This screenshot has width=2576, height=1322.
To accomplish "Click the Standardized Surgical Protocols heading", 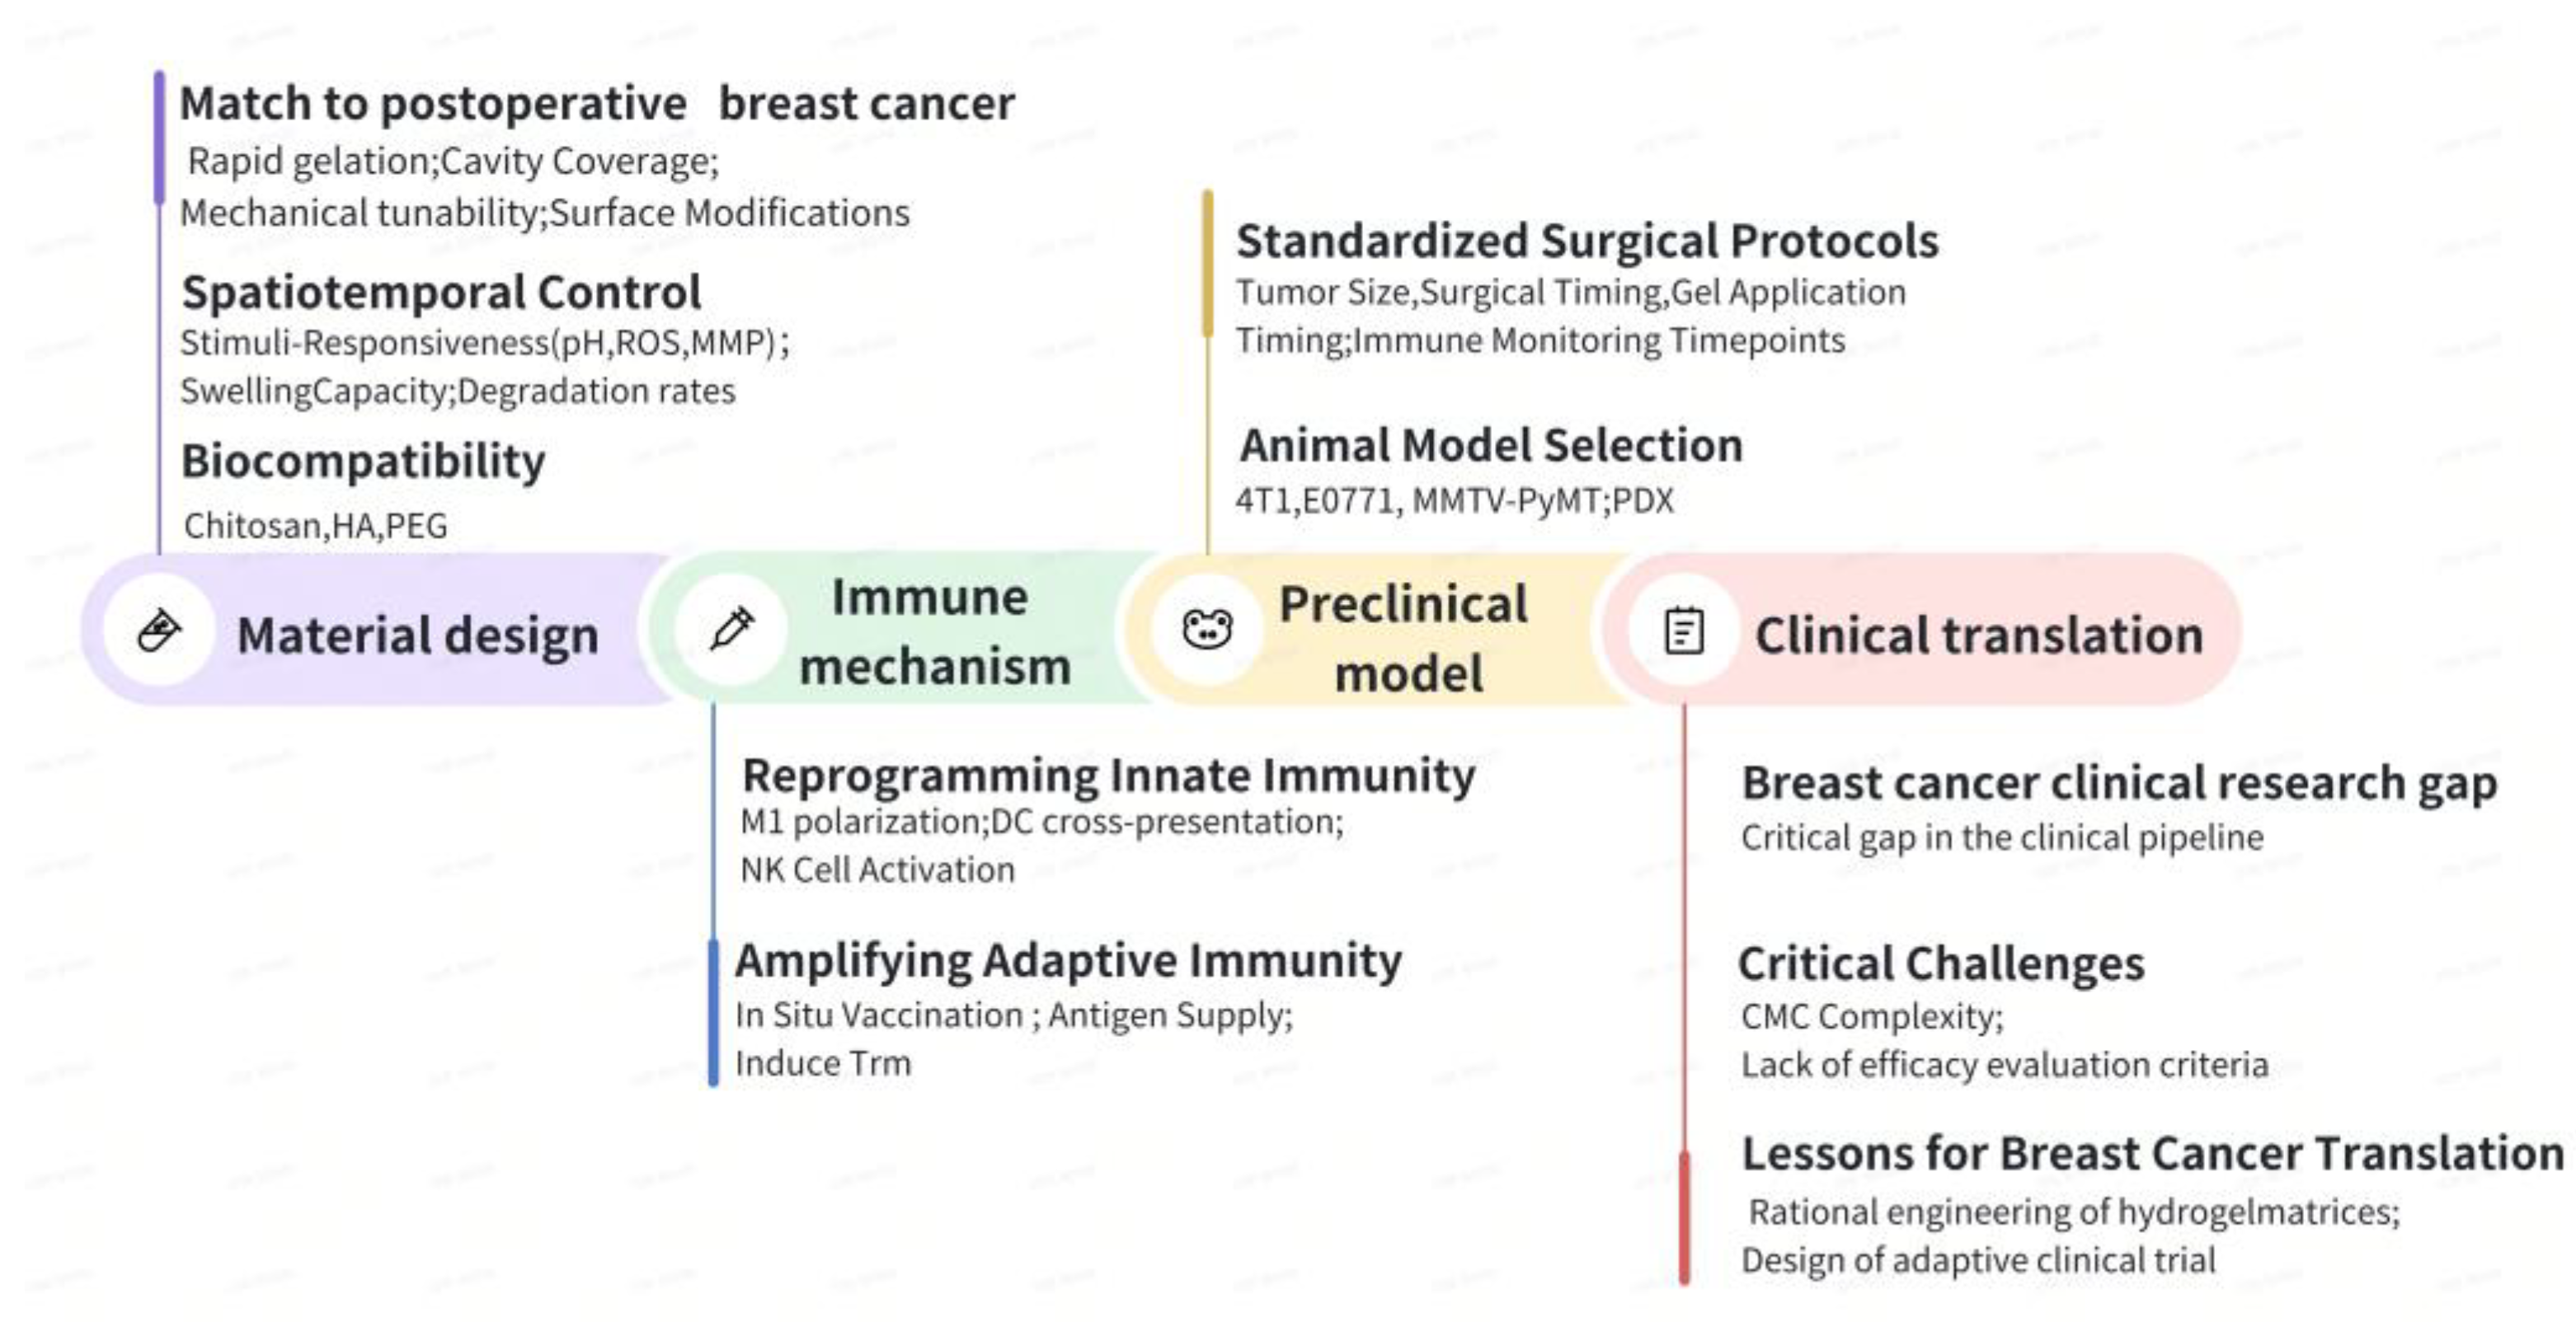I will [1587, 241].
